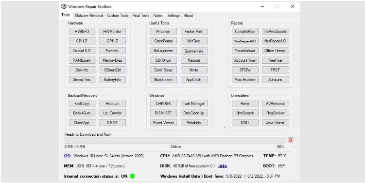Viewport: 365px width, 183px height.
Task: Go to the Settings tab
Action: 174,16
